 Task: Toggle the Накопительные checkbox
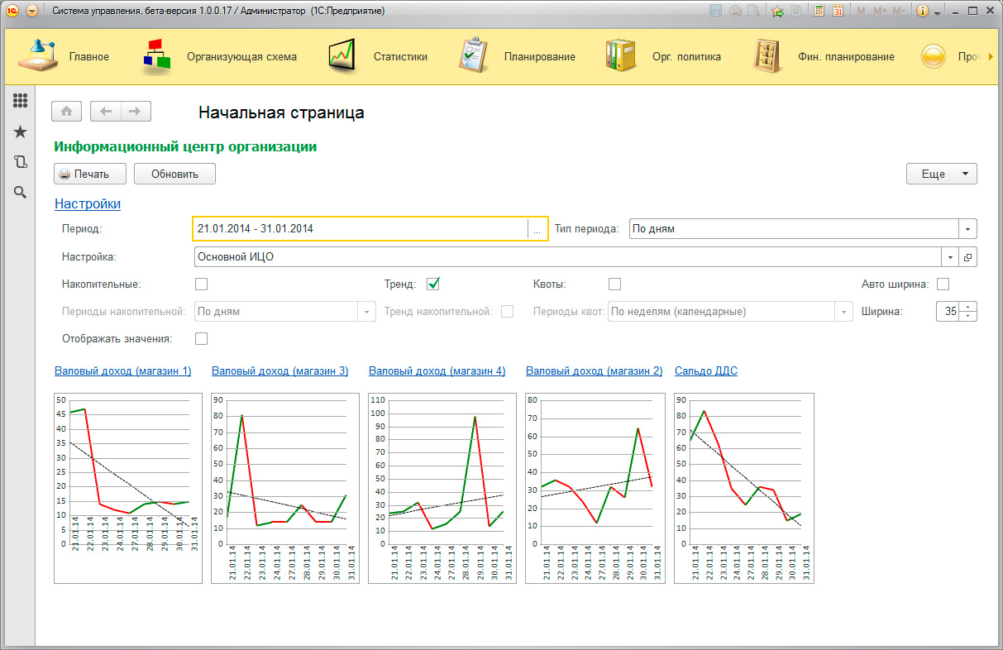201,284
